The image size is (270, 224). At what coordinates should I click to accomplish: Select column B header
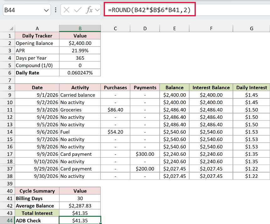click(80, 28)
